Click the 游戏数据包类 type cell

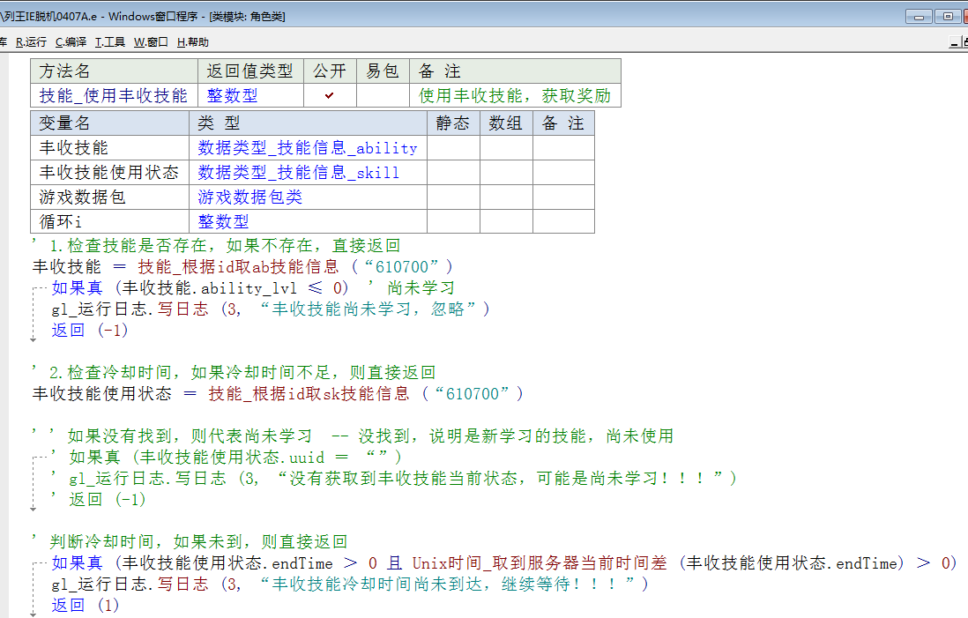point(249,197)
